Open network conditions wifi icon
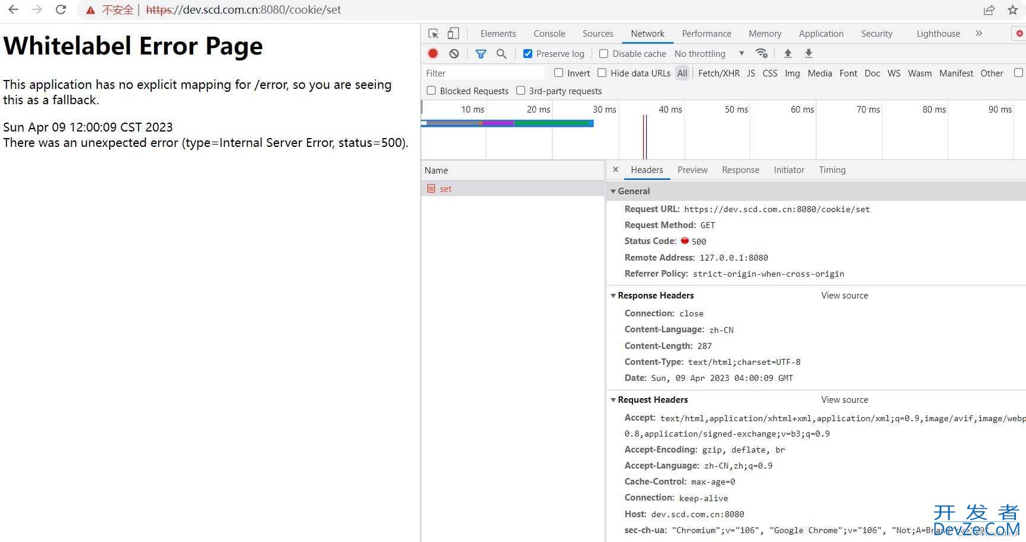The width and height of the screenshot is (1026, 542). tap(762, 53)
